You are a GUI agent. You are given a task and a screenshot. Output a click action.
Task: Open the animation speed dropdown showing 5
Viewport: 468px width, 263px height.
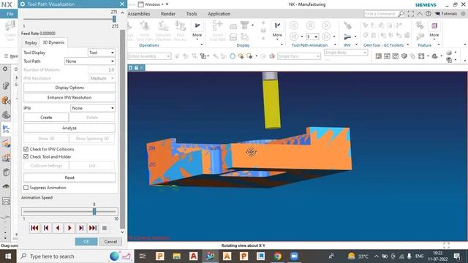pyautogui.click(x=312, y=37)
